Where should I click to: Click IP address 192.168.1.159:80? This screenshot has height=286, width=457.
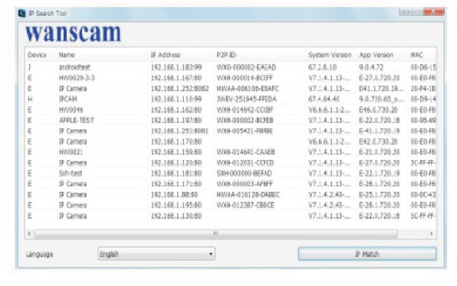176,152
